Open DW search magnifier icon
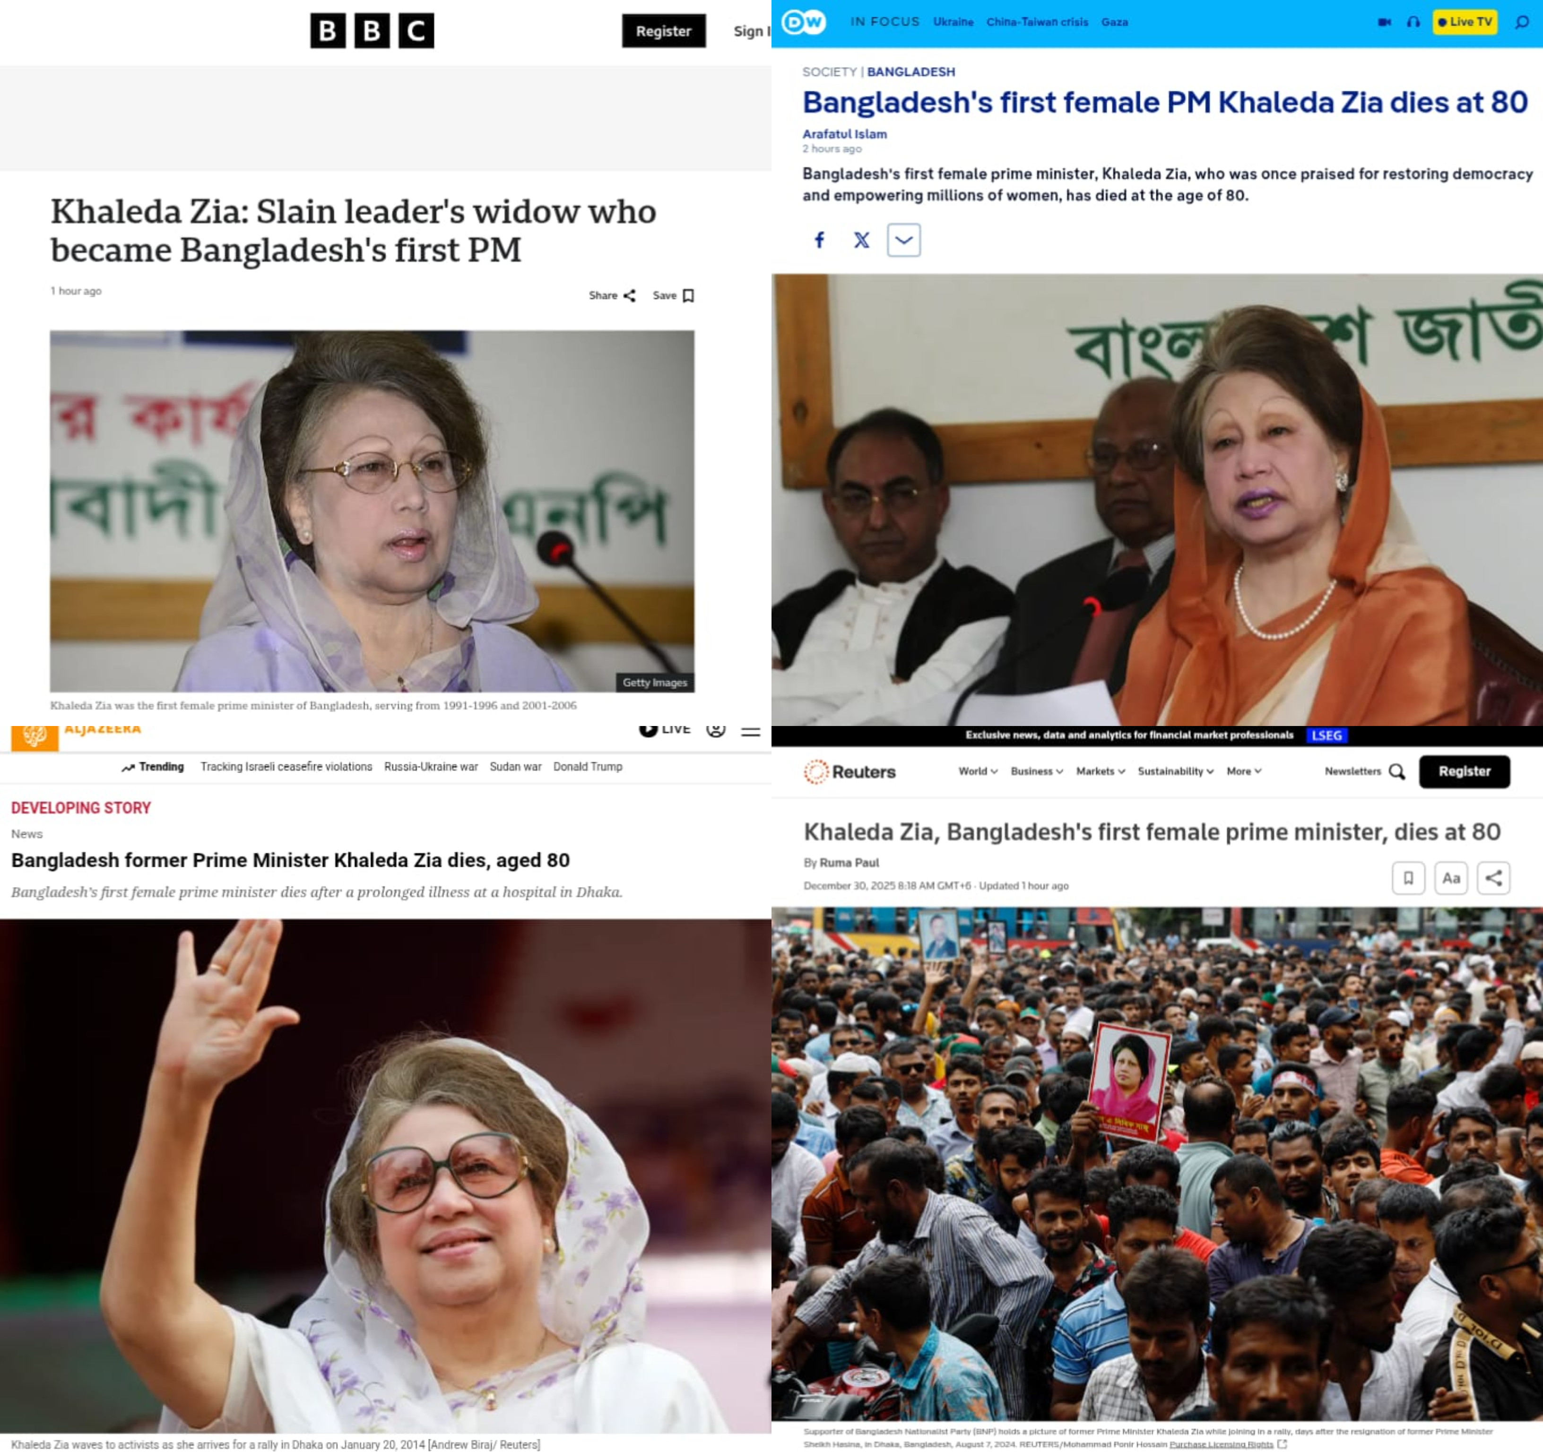 pyautogui.click(x=1522, y=22)
